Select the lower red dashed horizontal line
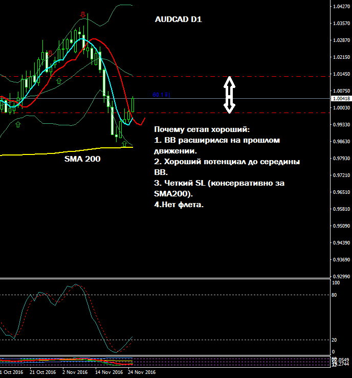The height and width of the screenshot is (378, 352). [165, 113]
